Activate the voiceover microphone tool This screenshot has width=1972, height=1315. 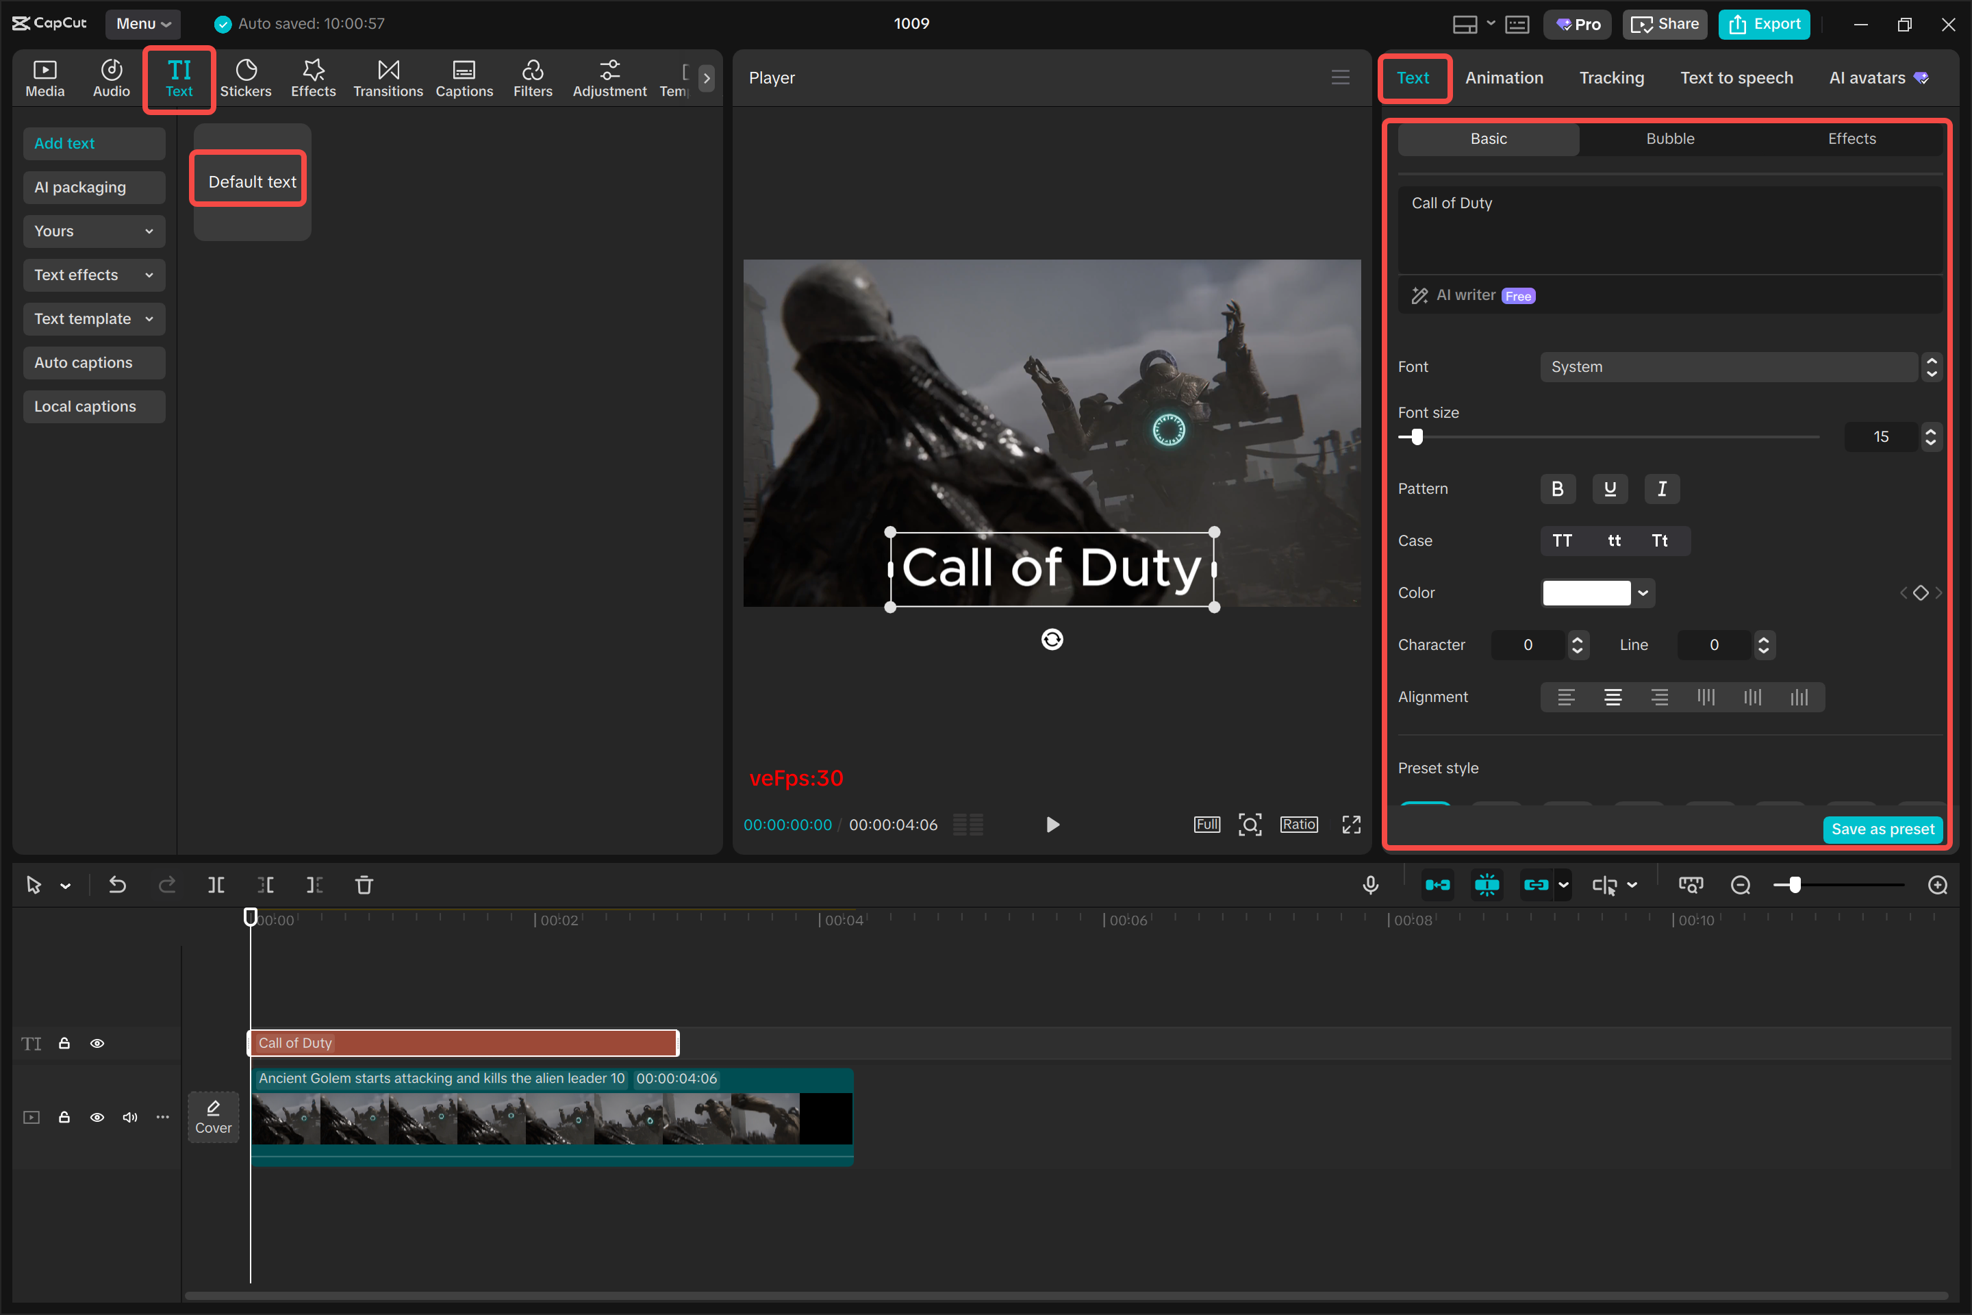(x=1370, y=884)
